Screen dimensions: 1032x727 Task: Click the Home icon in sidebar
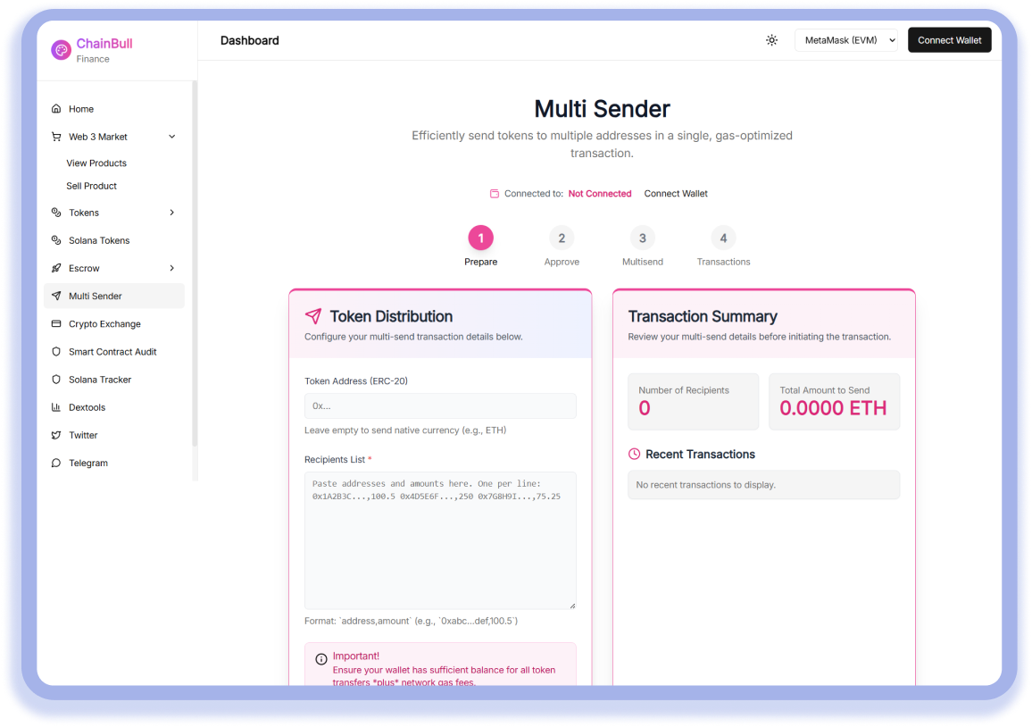(57, 109)
